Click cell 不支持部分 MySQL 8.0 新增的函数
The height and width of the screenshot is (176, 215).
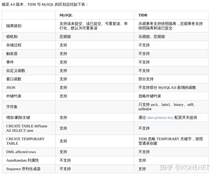167,88
